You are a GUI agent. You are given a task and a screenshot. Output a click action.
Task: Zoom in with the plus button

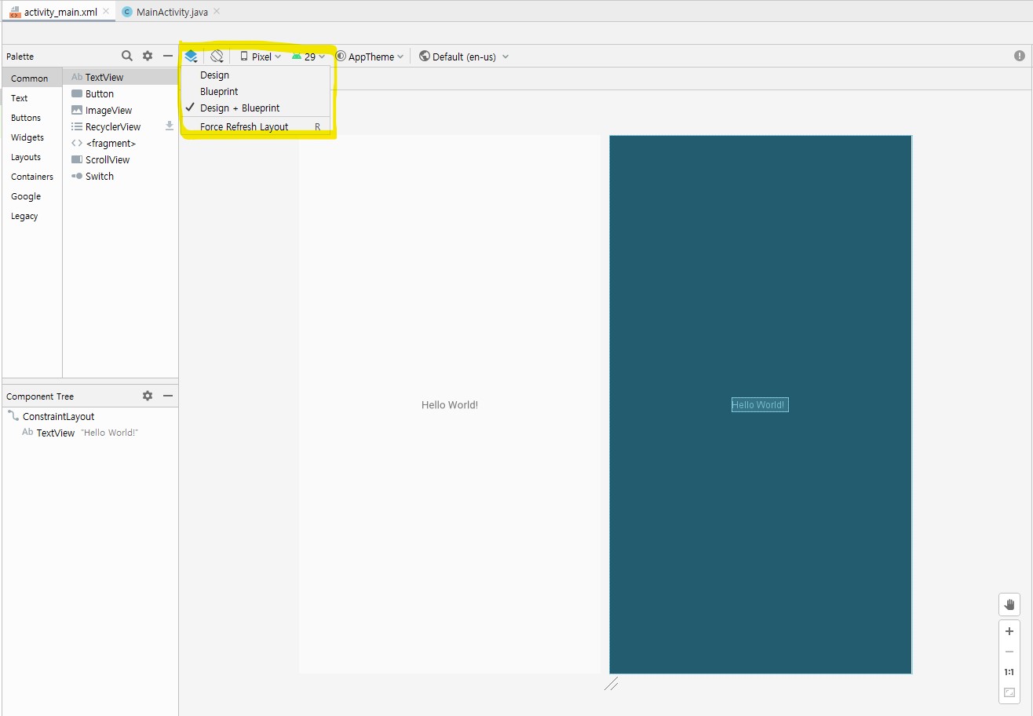pos(1009,631)
